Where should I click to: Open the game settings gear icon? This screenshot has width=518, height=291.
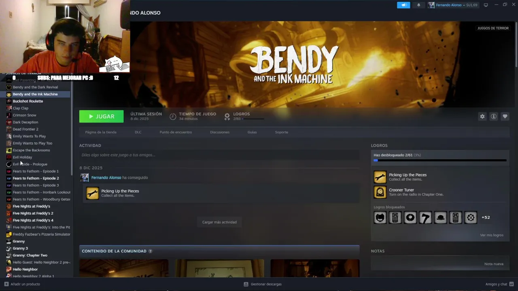point(482,116)
